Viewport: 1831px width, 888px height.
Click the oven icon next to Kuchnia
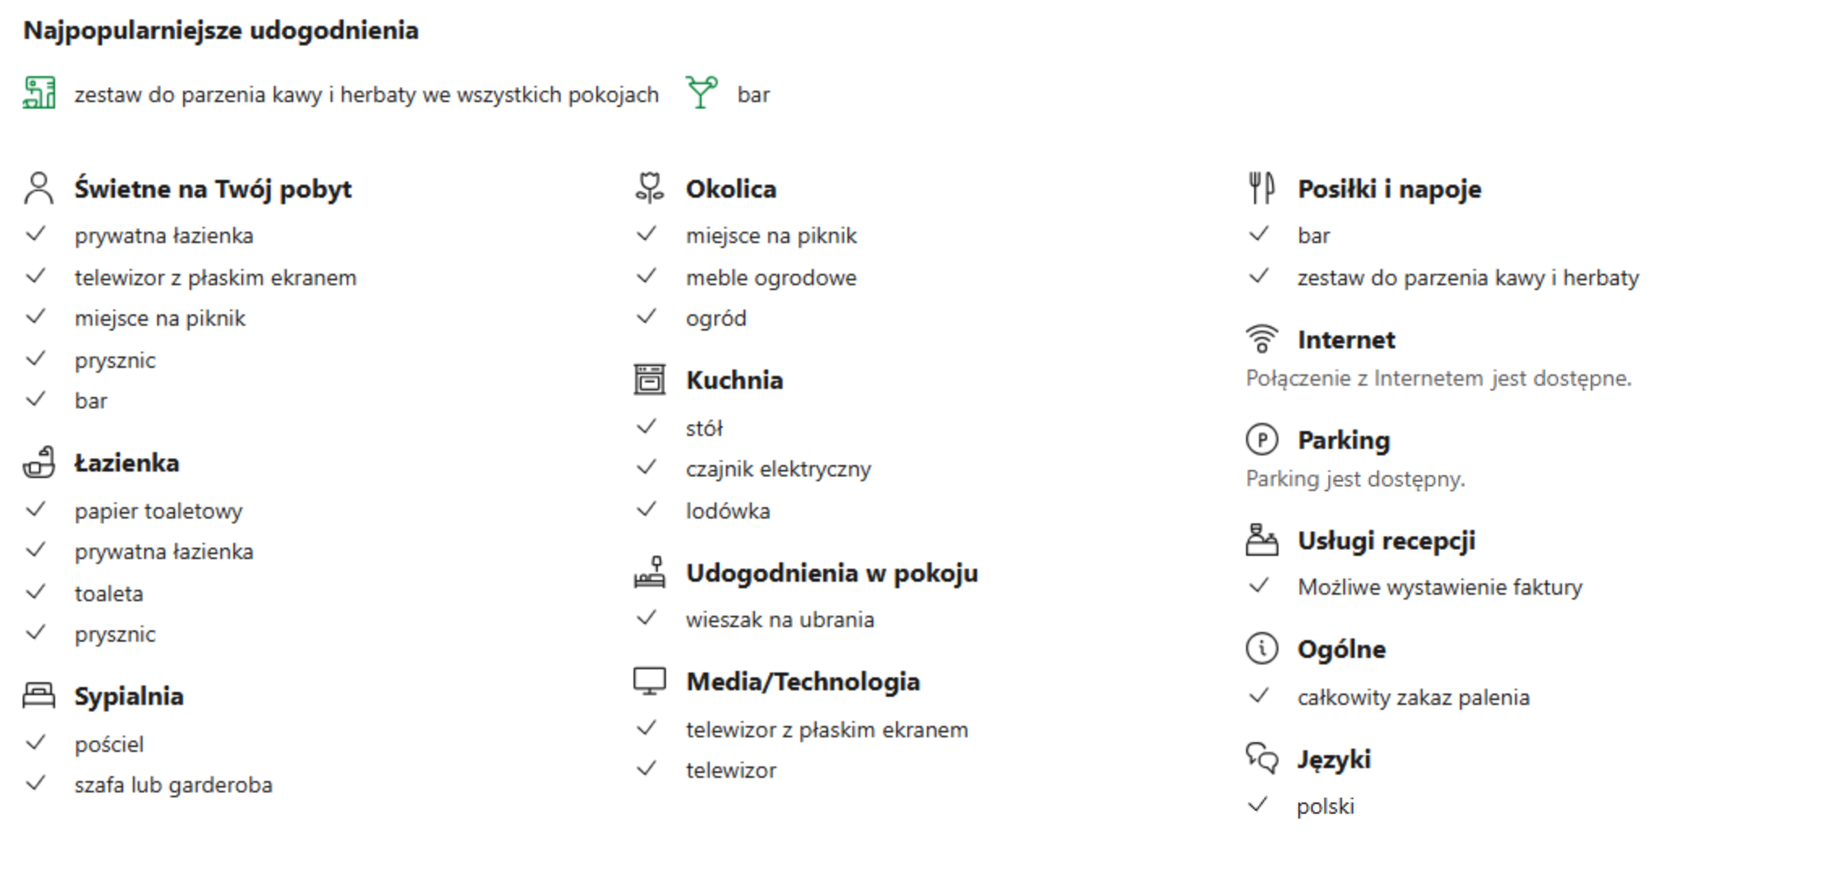click(650, 379)
